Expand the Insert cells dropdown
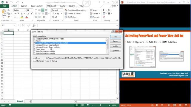 click(99, 10)
